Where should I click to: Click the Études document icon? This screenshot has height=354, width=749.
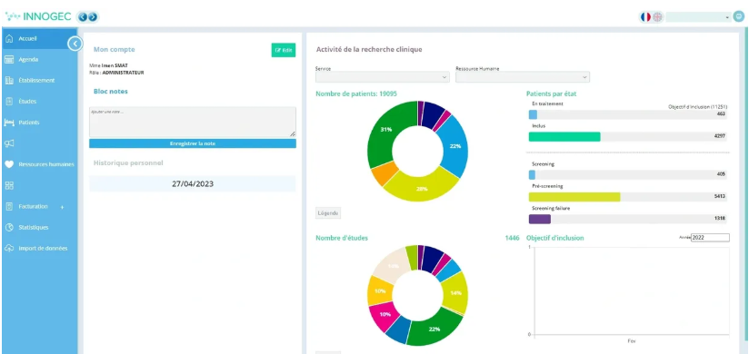pyautogui.click(x=8, y=102)
